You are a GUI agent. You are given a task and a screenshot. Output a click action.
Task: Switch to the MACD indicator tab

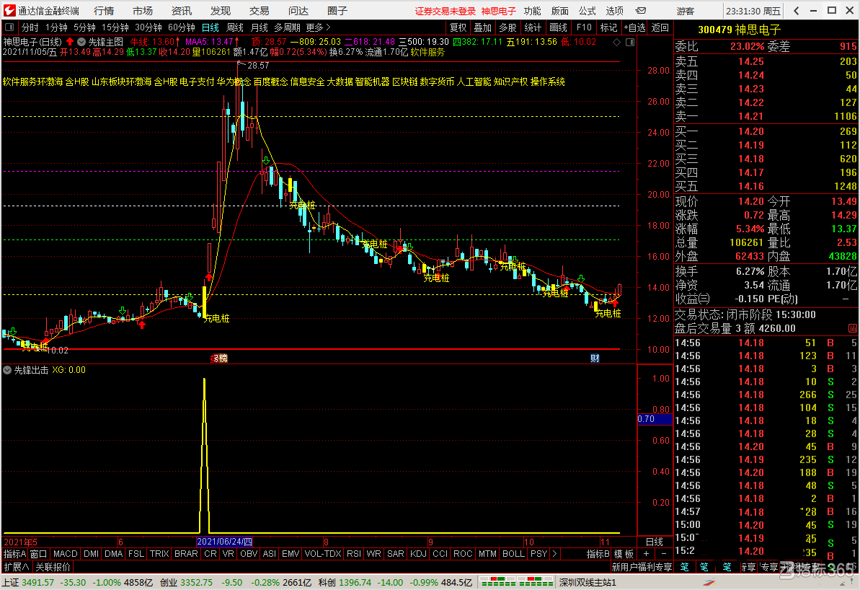pyautogui.click(x=66, y=554)
